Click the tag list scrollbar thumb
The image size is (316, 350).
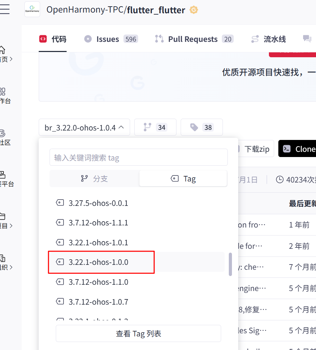(230, 264)
